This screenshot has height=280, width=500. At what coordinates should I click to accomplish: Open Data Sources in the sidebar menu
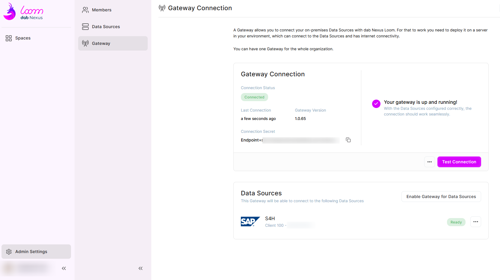click(106, 27)
